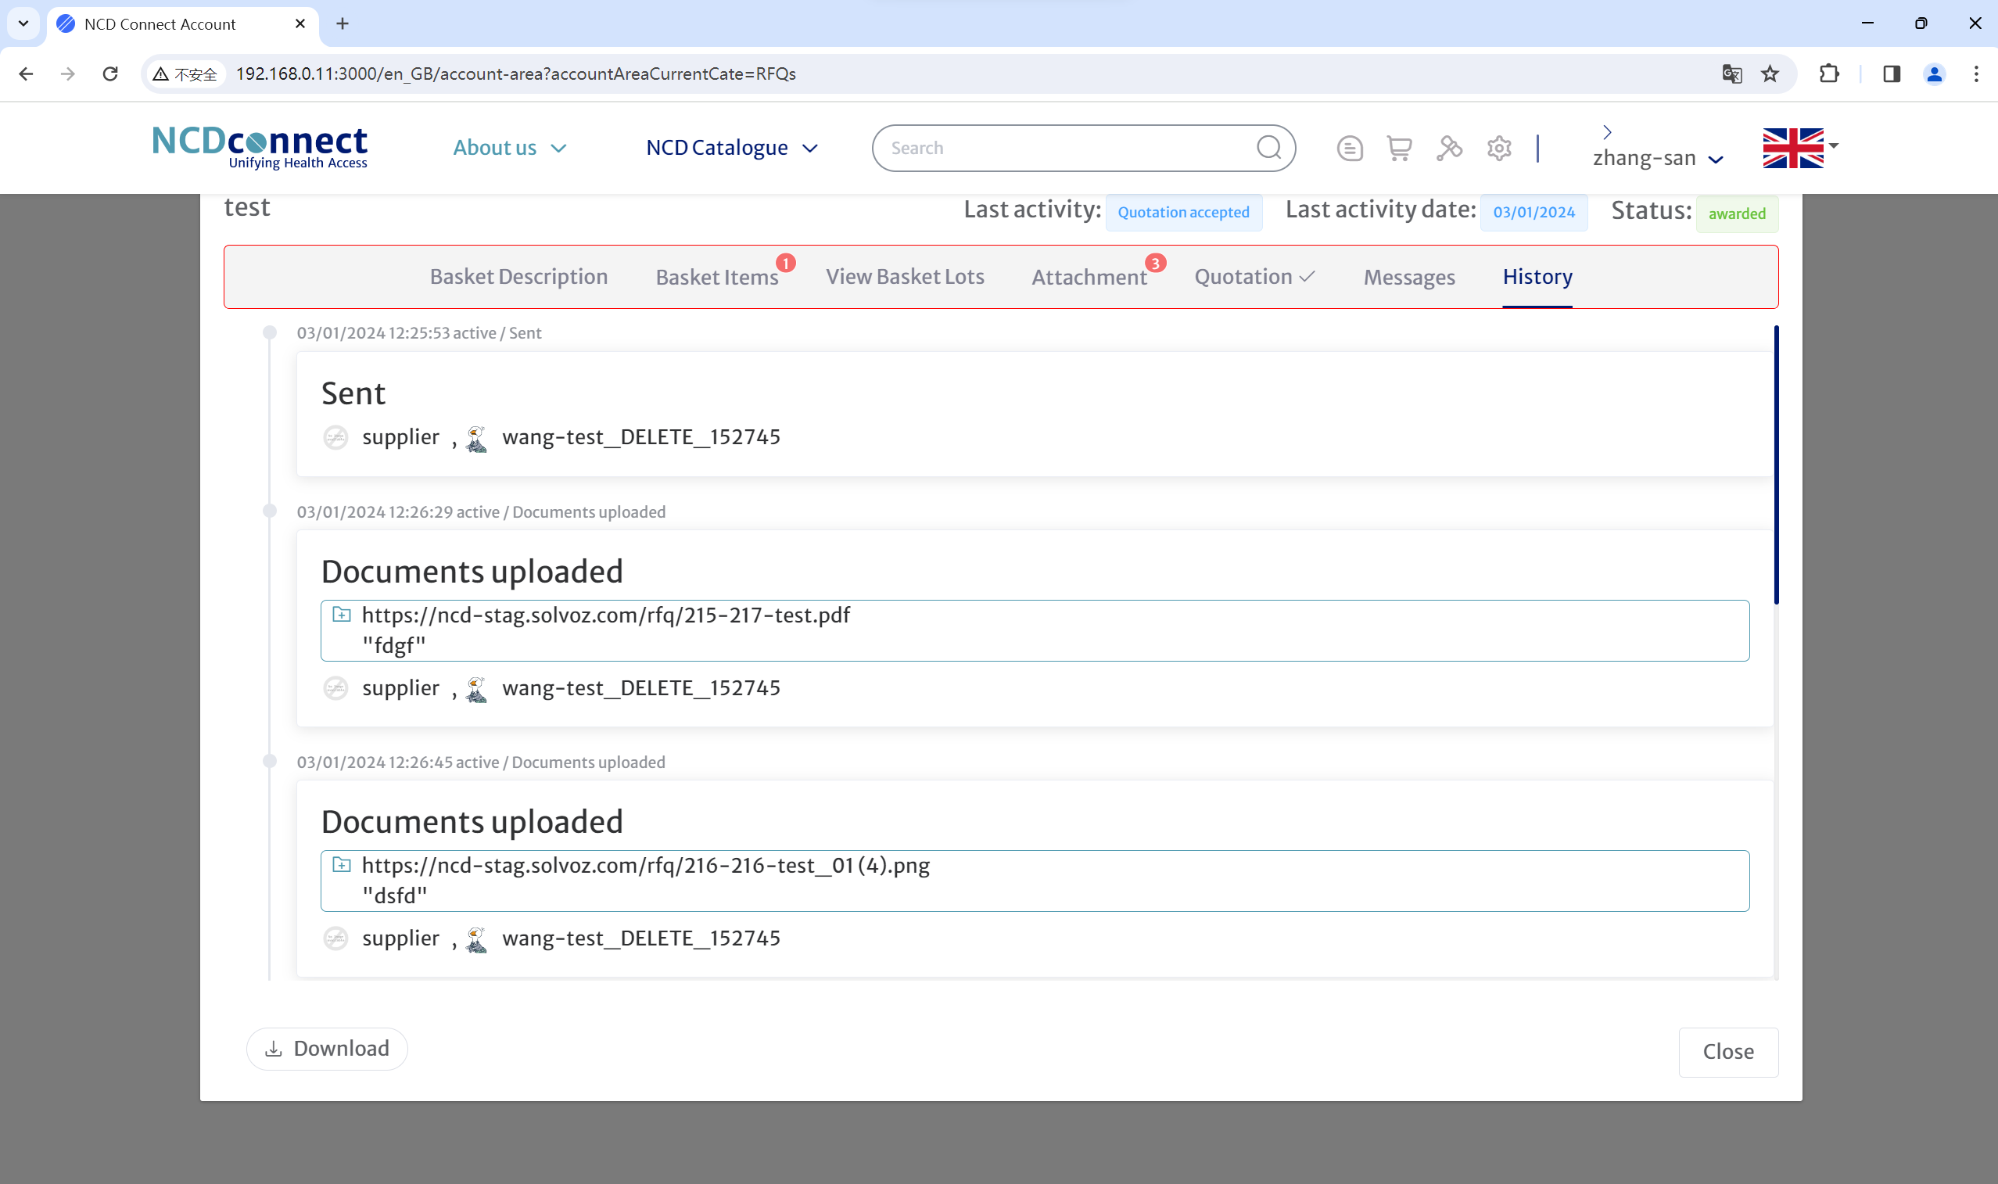Open the zhang-san user dropdown
Screen dimensions: 1998x1184
click(1657, 158)
